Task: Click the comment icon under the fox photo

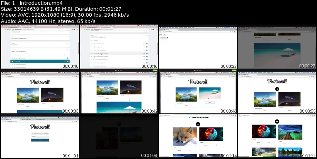Action: 190,151
